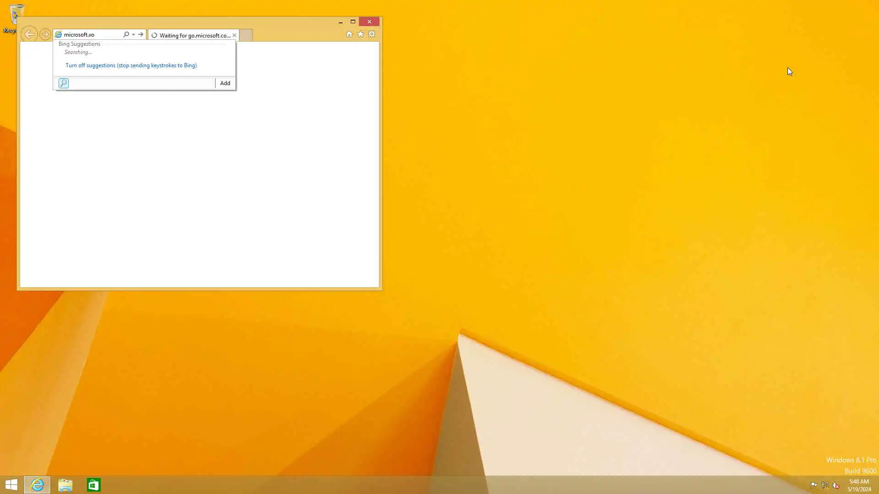Open the Favorites star icon
This screenshot has height=494, width=879.
tap(360, 34)
